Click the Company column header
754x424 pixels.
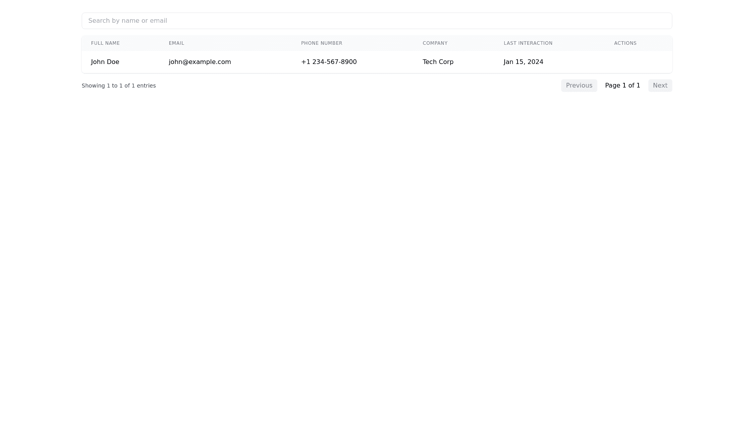click(x=435, y=43)
